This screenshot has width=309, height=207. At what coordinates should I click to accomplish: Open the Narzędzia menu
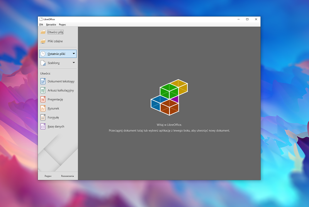pyautogui.click(x=51, y=25)
